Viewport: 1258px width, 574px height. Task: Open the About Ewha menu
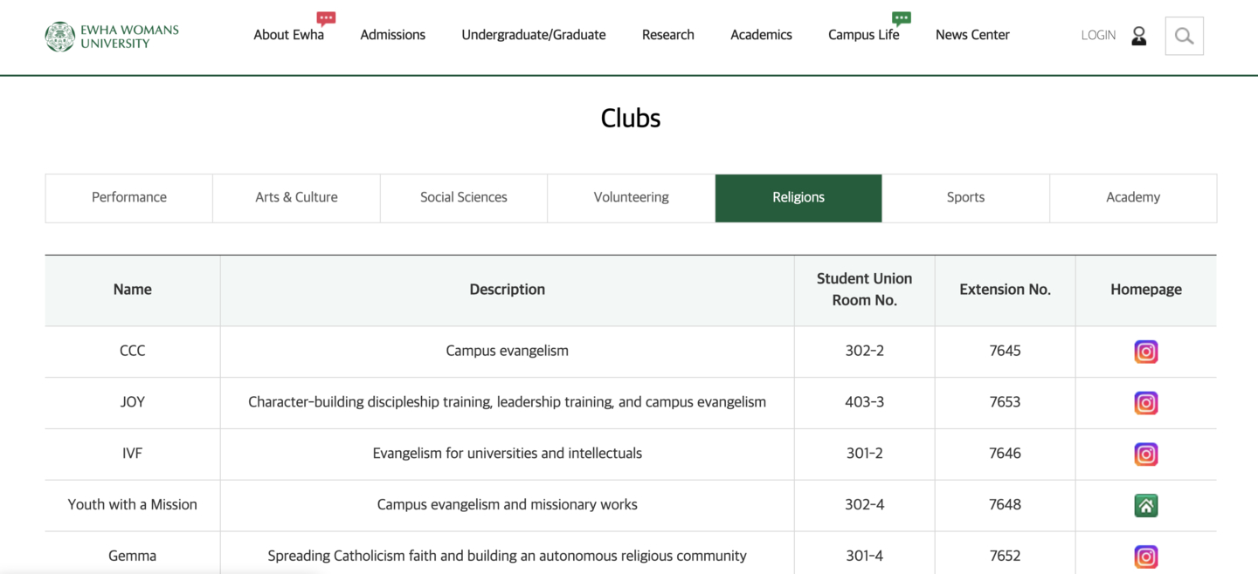(x=288, y=35)
